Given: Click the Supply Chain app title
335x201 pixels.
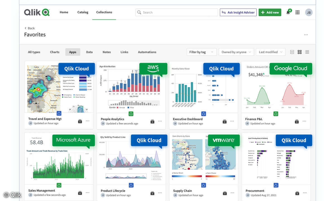Looking at the screenshot, I should (x=182, y=191).
